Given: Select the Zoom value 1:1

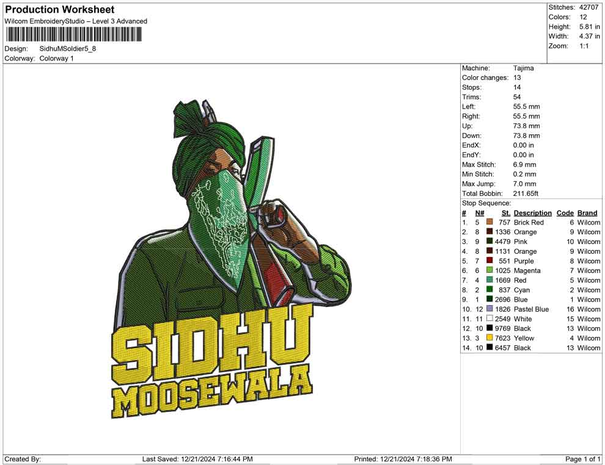Looking at the screenshot, I should tap(584, 46).
